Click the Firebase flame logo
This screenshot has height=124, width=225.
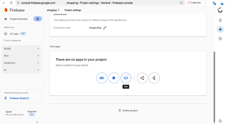[x=6, y=10]
